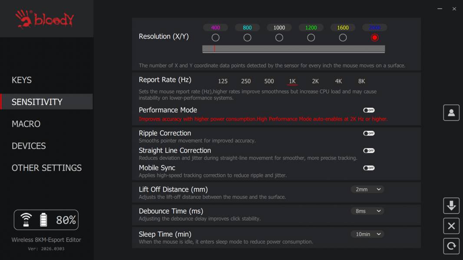Open Sleep Time 10min dropdown
Image resolution: width=463 pixels, height=260 pixels.
coord(367,234)
